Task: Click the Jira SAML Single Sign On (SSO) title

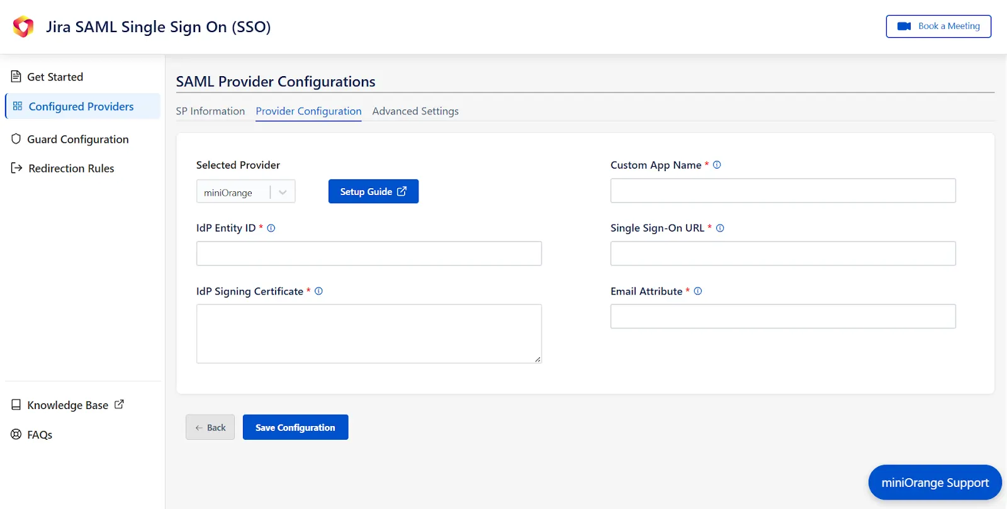Action: pyautogui.click(x=159, y=27)
